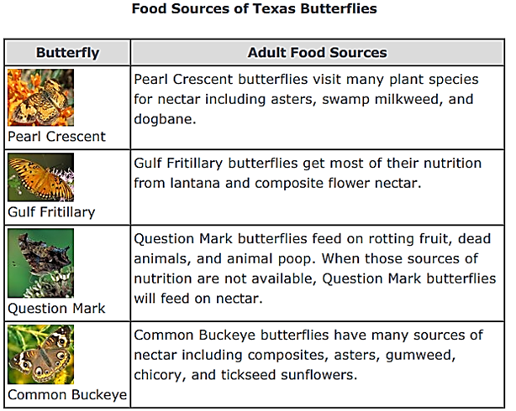Click "rotting fruit" in the Question Mark description
The height and width of the screenshot is (411, 516).
point(399,239)
